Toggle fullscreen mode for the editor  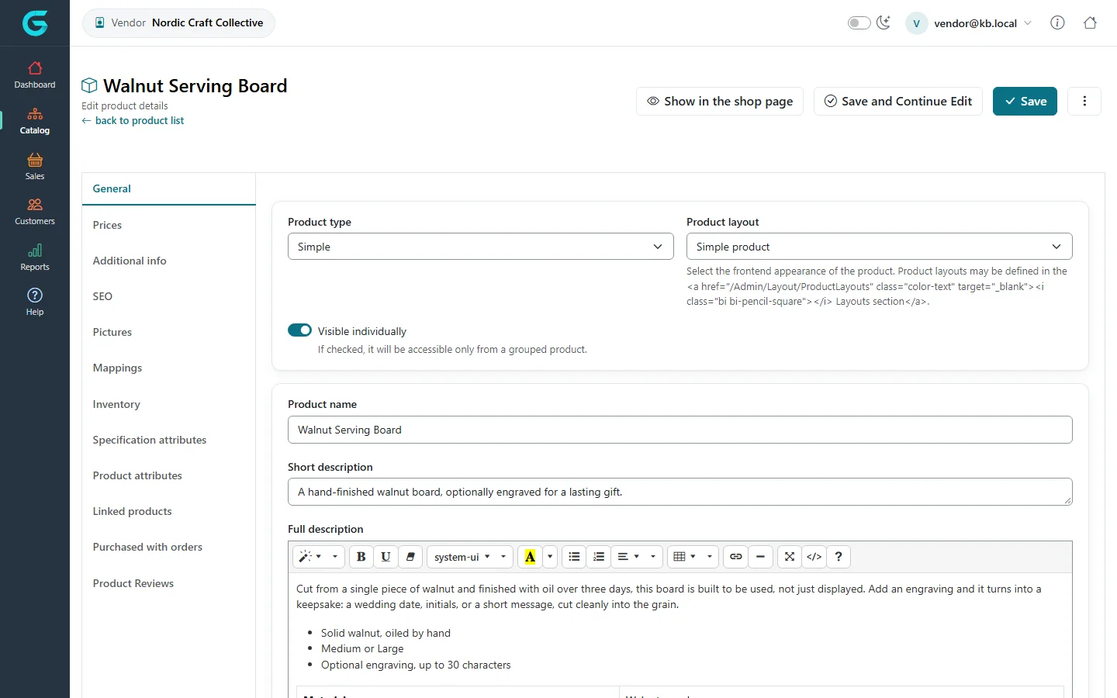point(790,557)
